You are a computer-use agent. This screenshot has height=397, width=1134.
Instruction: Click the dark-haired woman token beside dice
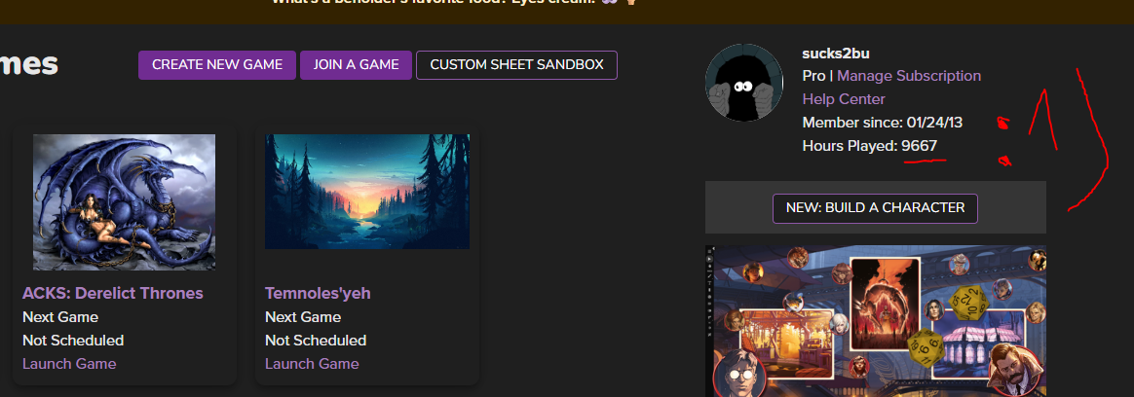[935, 308]
